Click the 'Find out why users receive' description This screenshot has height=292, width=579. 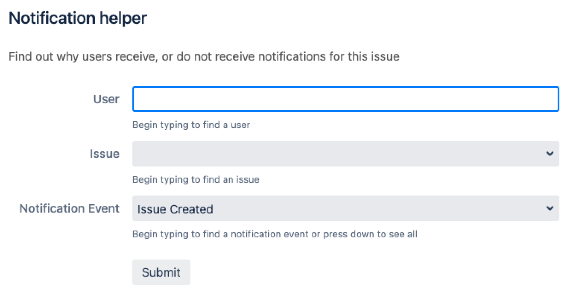pyautogui.click(x=204, y=56)
